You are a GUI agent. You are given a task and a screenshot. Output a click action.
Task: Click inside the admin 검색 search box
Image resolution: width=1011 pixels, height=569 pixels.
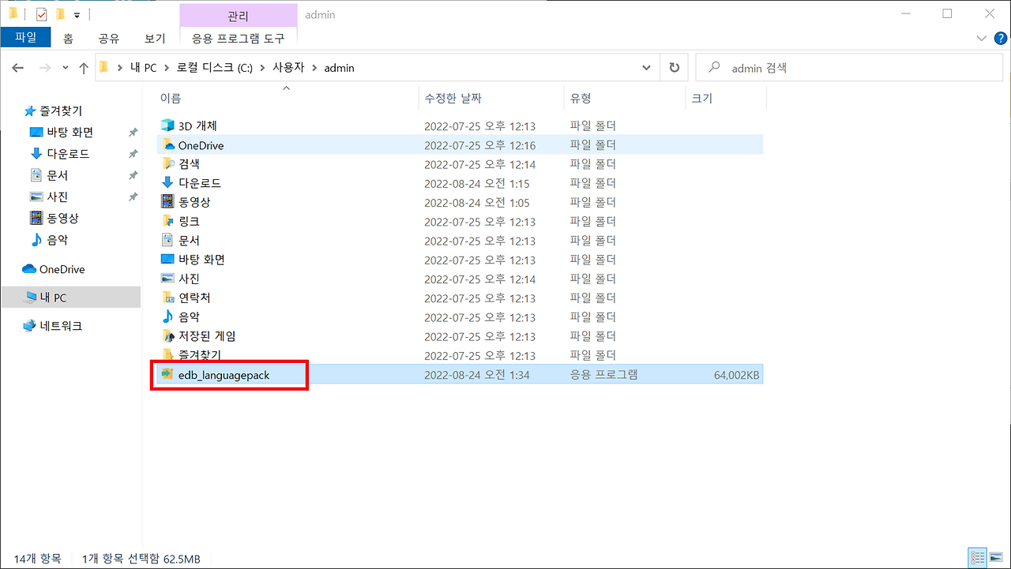[829, 67]
